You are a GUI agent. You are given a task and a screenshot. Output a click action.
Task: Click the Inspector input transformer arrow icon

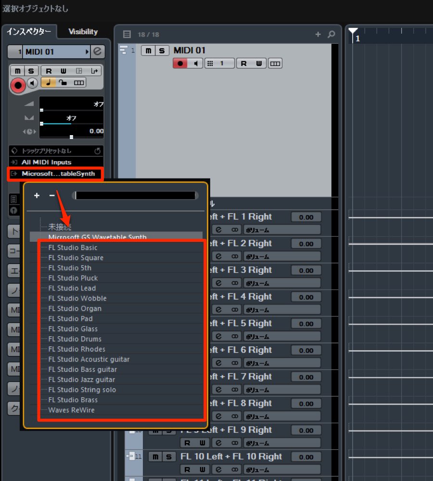94,71
